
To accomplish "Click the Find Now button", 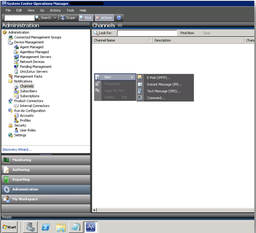I will click(x=187, y=33).
